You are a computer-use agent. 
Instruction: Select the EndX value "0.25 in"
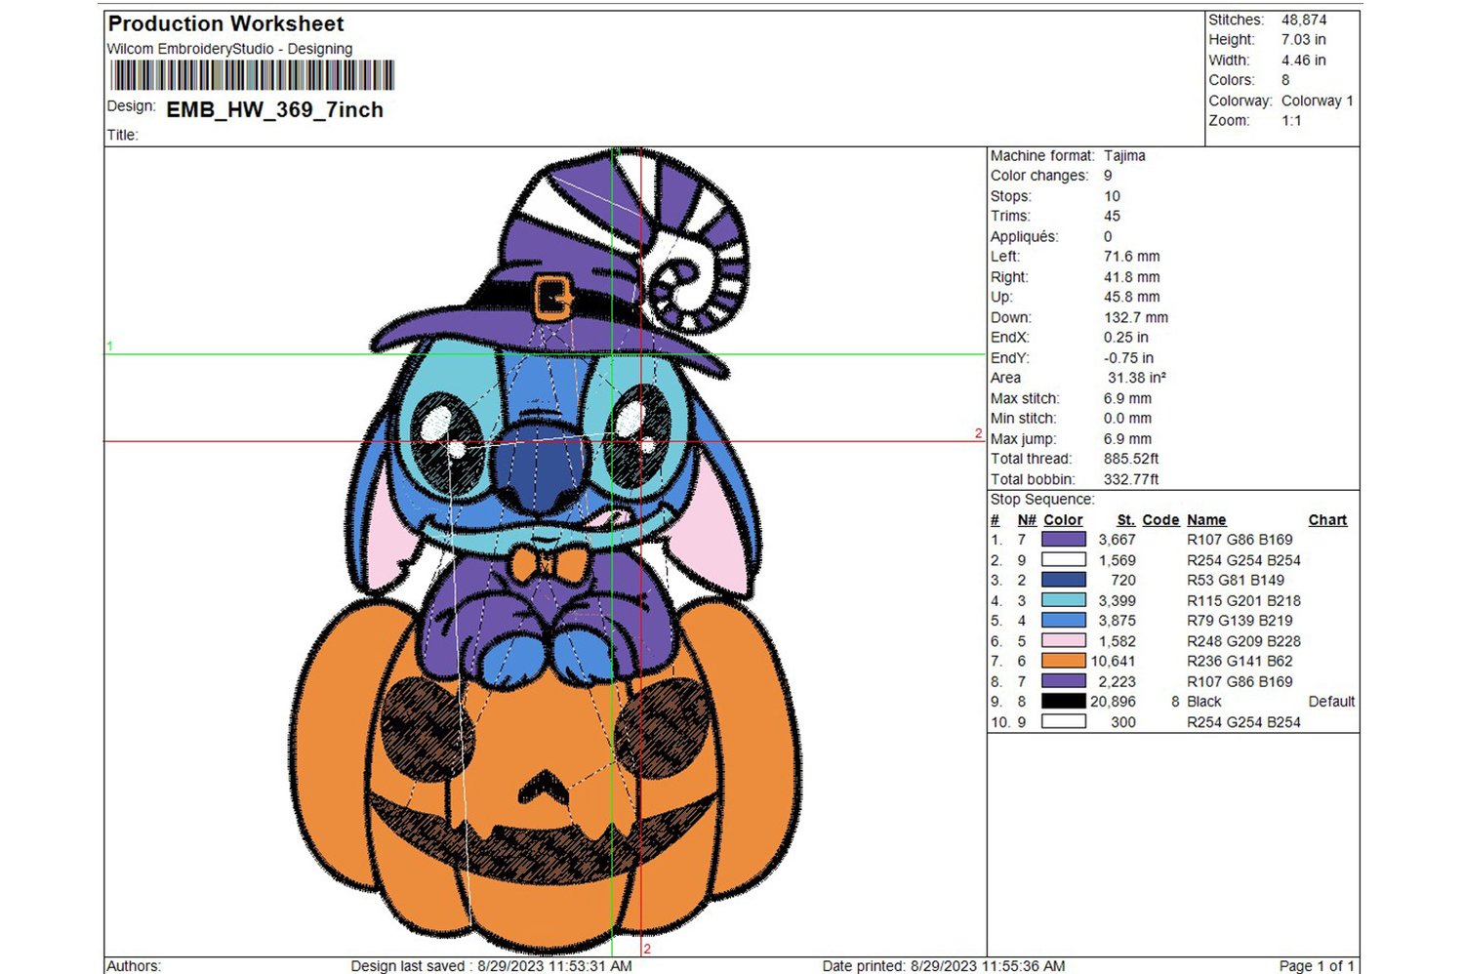point(1126,337)
